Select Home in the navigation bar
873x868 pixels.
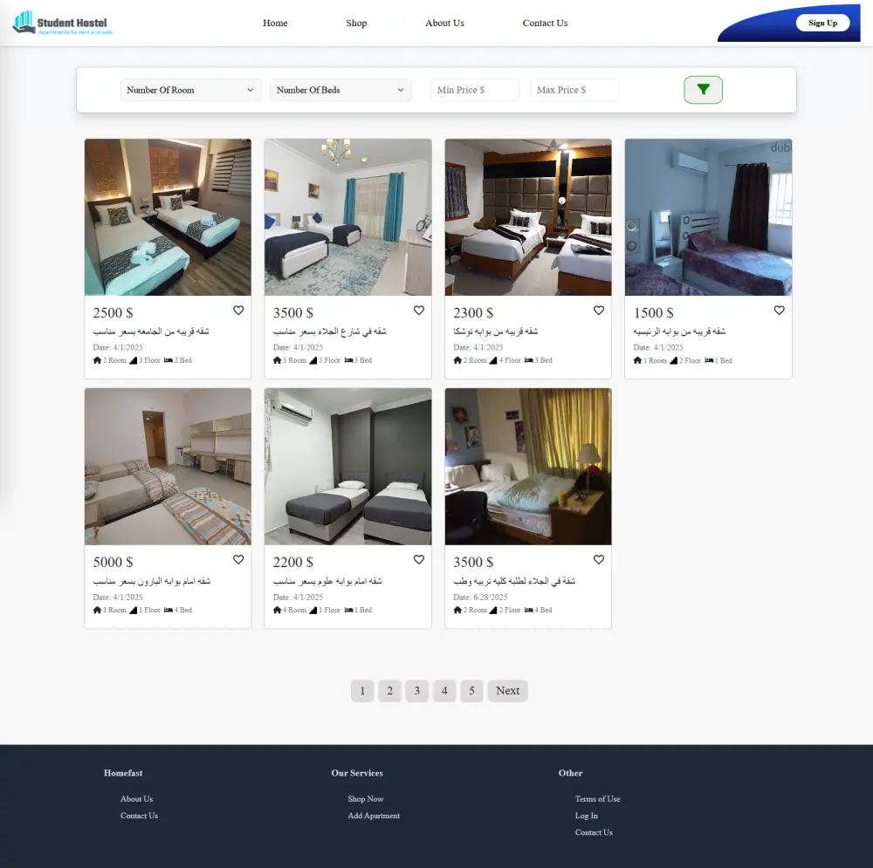(275, 24)
